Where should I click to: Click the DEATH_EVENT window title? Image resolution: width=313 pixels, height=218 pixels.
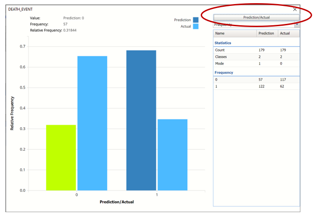coord(21,9)
